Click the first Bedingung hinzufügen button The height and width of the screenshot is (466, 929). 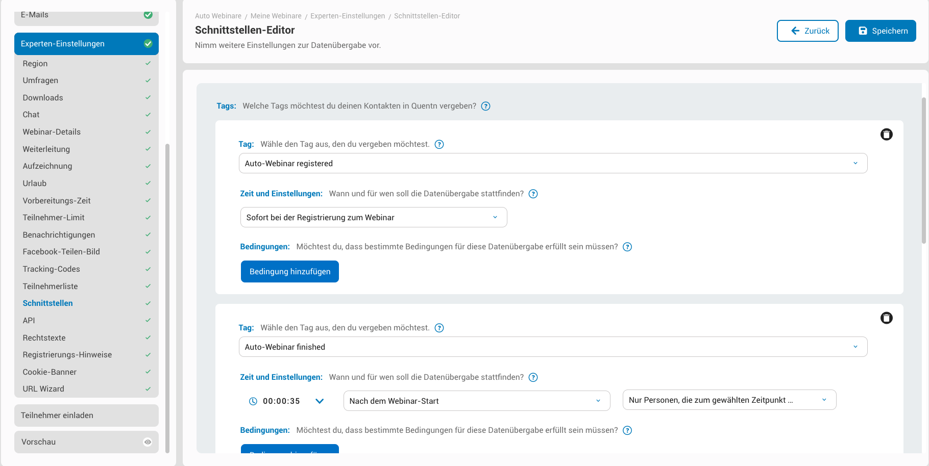point(289,272)
